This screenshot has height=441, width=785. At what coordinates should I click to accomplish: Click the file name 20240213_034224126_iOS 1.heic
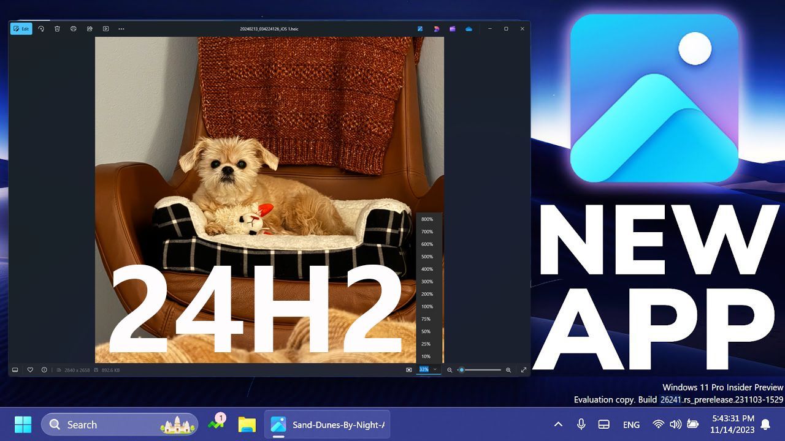(x=269, y=29)
